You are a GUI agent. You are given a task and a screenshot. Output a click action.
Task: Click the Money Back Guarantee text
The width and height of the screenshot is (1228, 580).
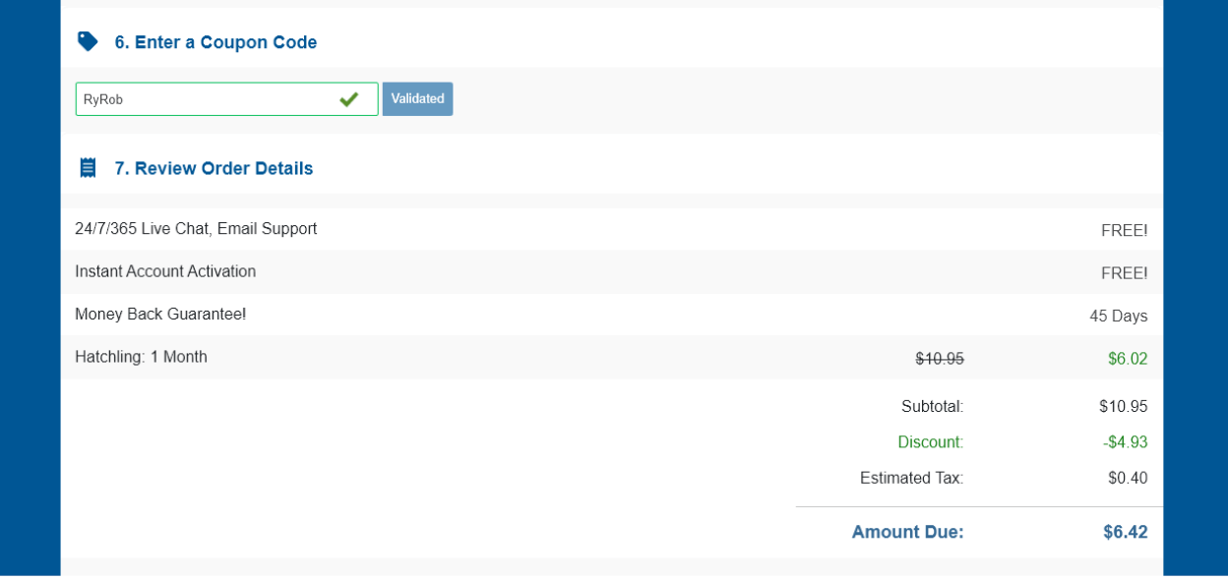(160, 315)
